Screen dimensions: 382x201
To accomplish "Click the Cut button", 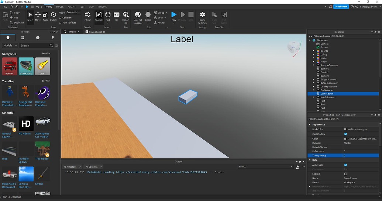I will [x=14, y=18].
